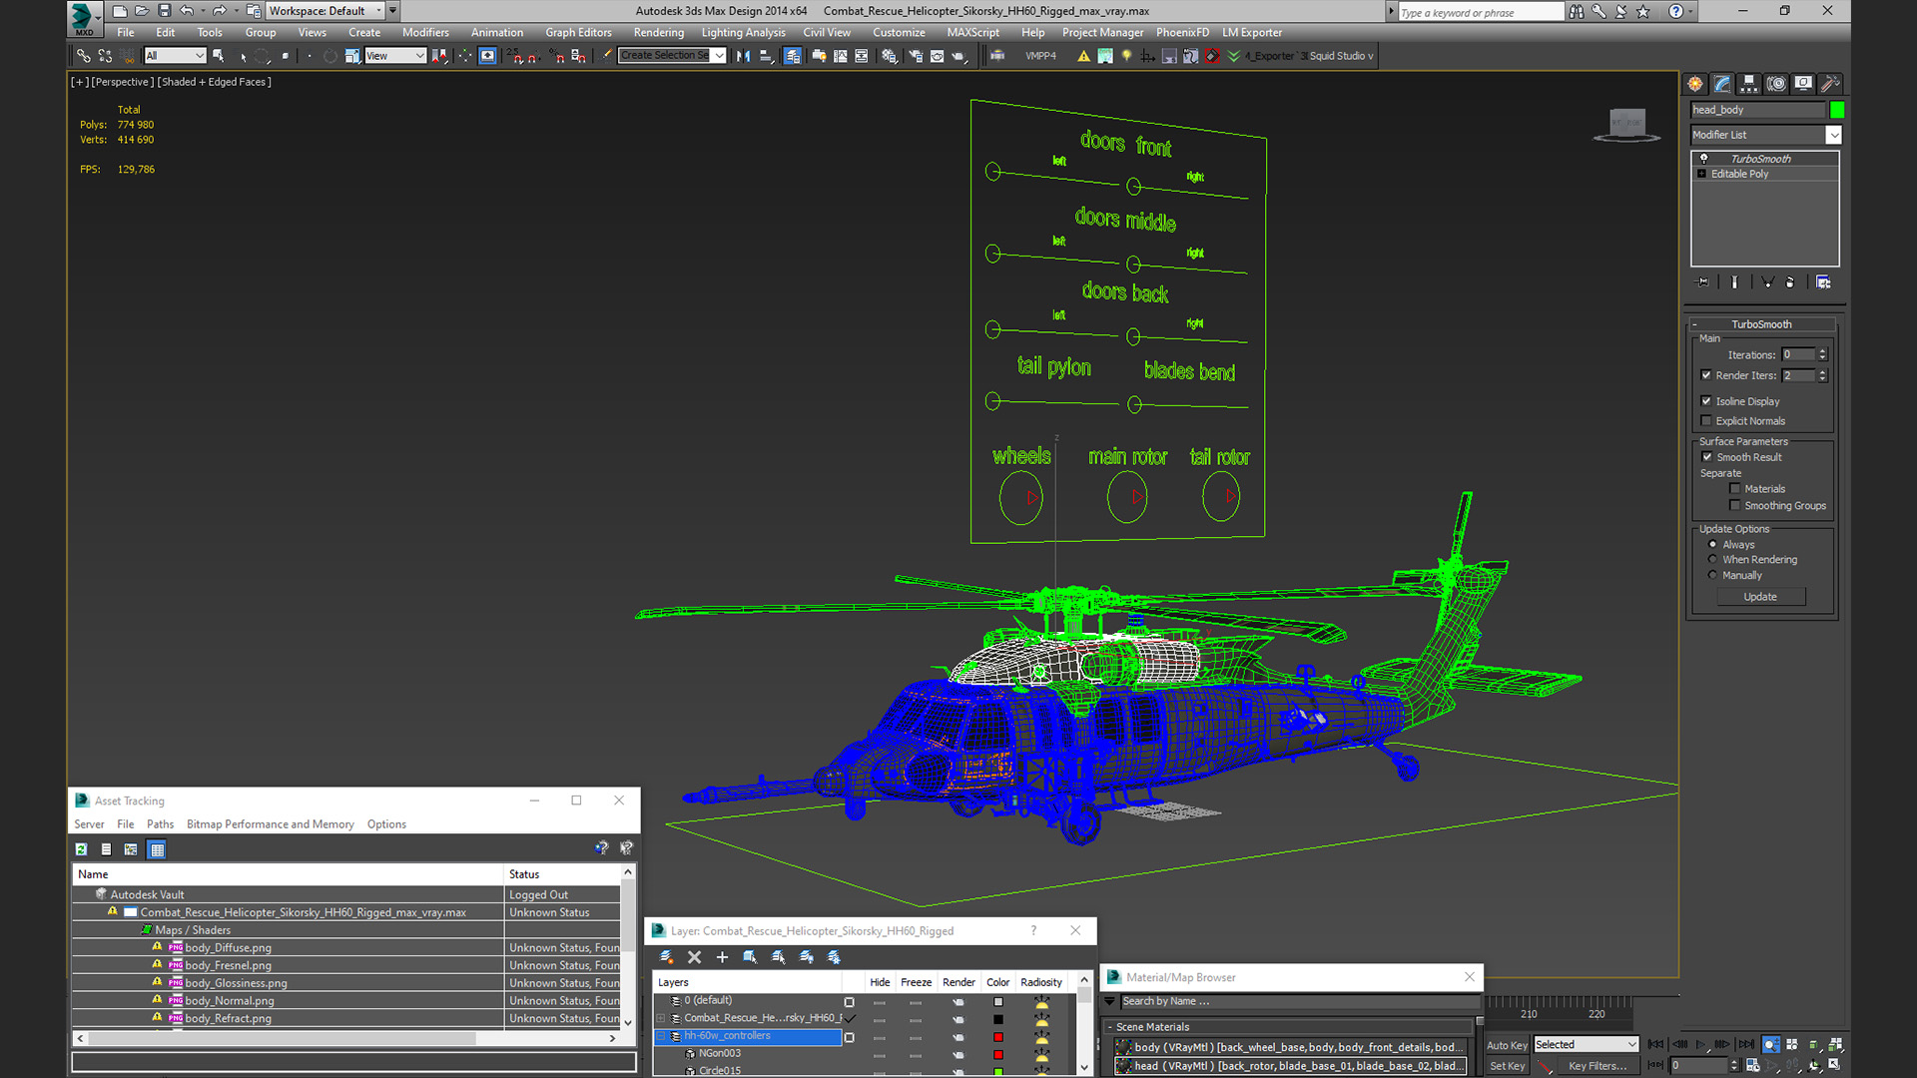Click the Undo arrow icon
Image resolution: width=1917 pixels, height=1078 pixels.
click(187, 11)
